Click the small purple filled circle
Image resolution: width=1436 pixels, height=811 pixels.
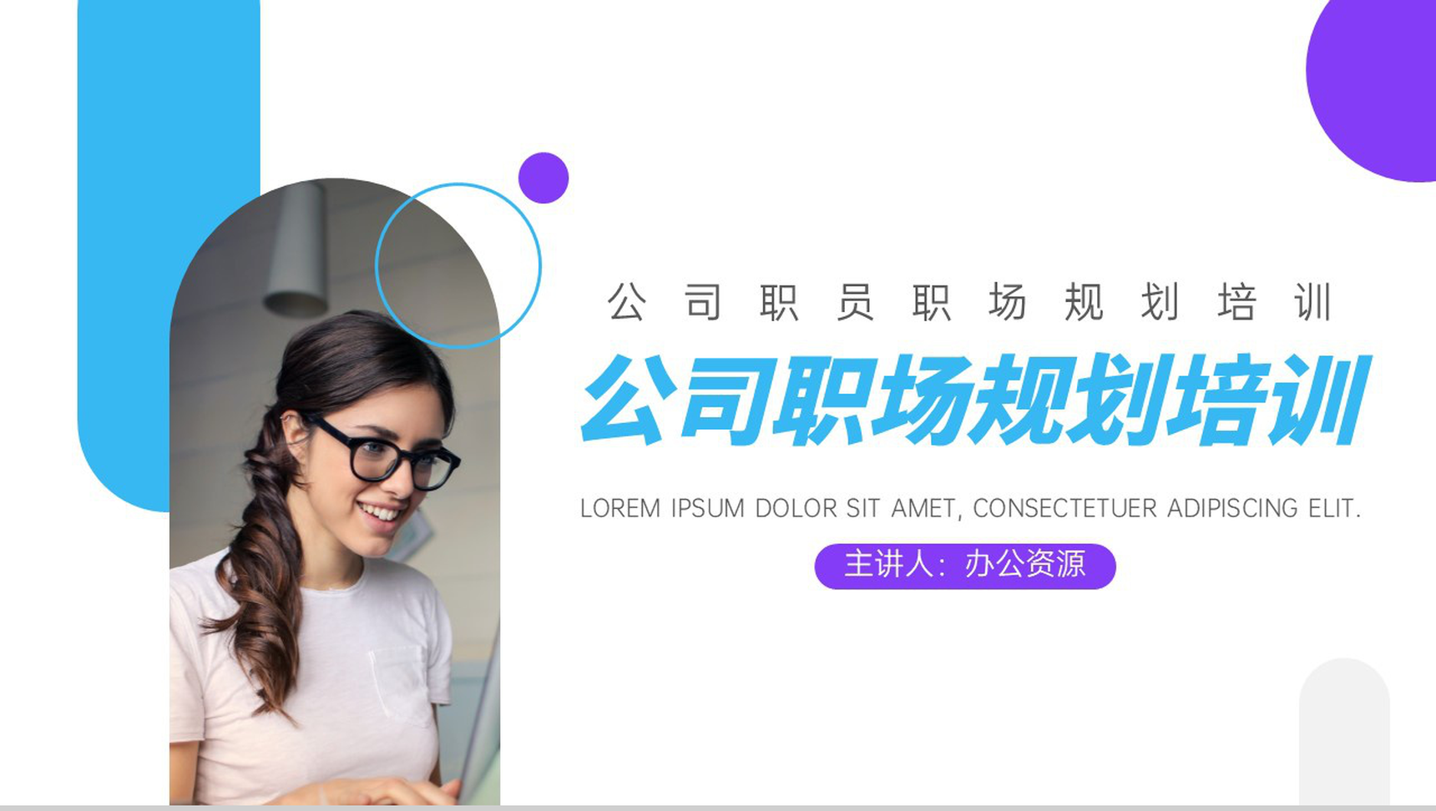pyautogui.click(x=544, y=178)
